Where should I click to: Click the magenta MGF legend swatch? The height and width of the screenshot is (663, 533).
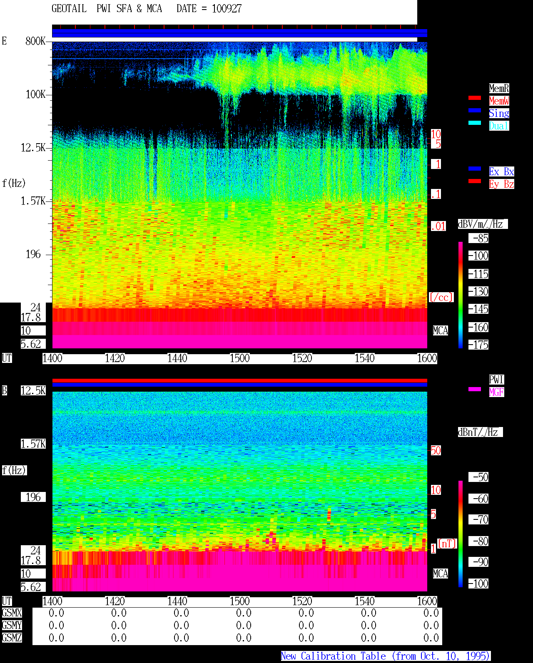pos(475,389)
